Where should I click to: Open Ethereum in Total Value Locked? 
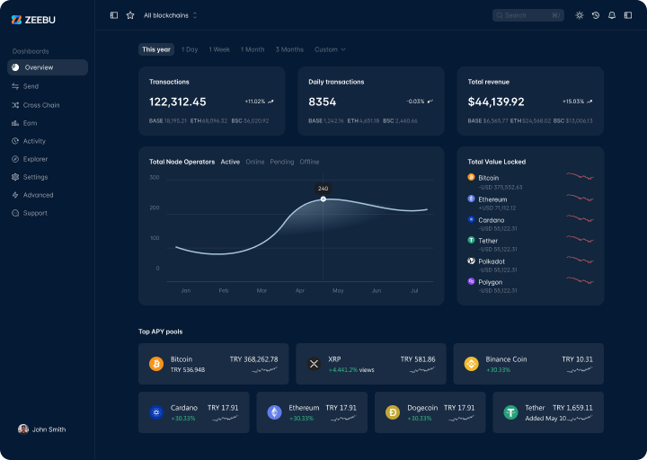(492, 199)
